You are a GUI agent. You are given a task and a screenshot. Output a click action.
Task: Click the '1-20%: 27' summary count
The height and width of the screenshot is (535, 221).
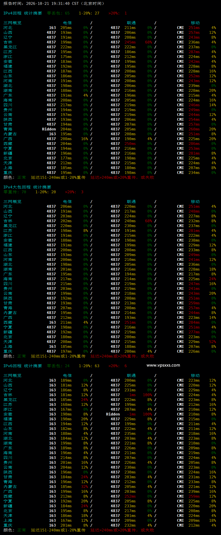(89, 13)
